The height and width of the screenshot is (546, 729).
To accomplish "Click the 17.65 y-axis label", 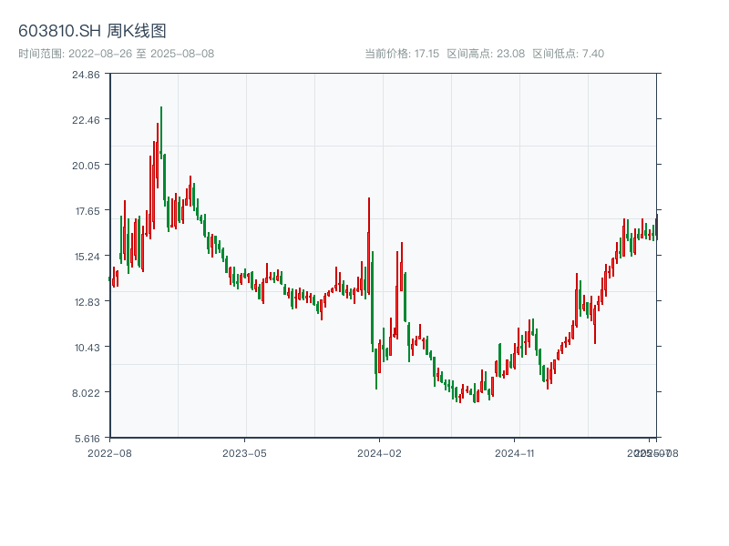I will 87,211.
